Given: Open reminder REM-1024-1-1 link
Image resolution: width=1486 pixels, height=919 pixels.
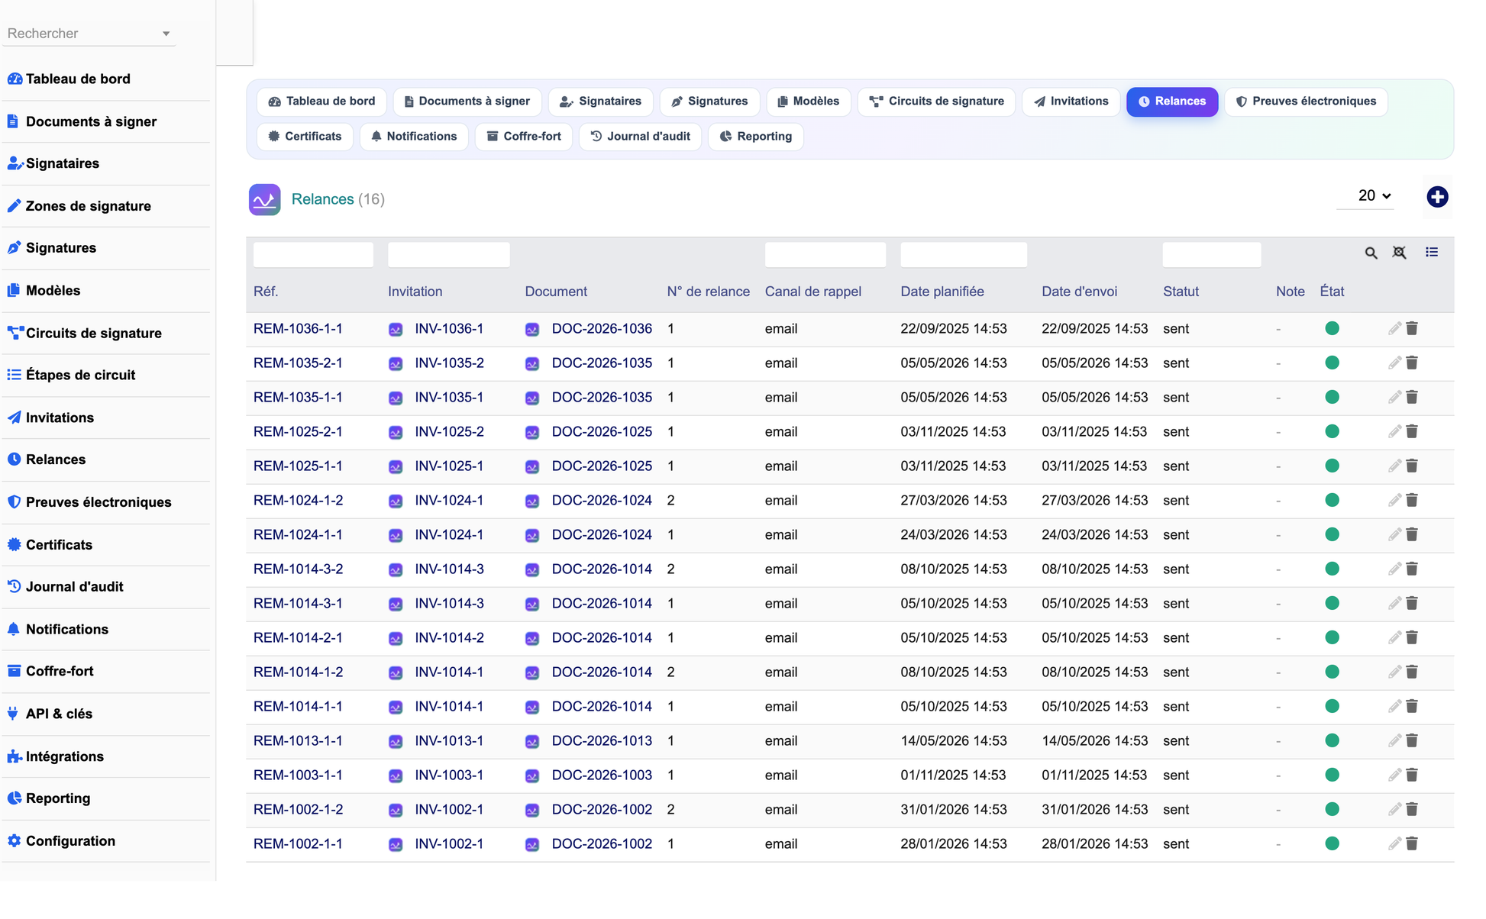Looking at the screenshot, I should point(298,535).
